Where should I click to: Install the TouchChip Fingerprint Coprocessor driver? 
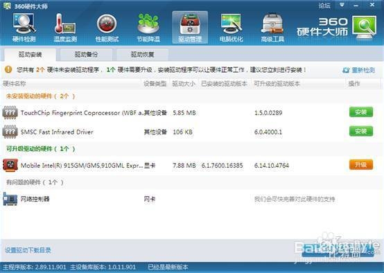point(361,112)
